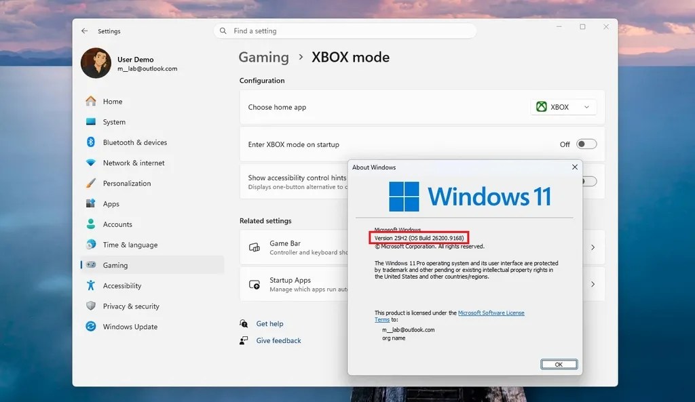
Task: Click the Xbox logo in home app dropdown
Action: [x=541, y=106]
